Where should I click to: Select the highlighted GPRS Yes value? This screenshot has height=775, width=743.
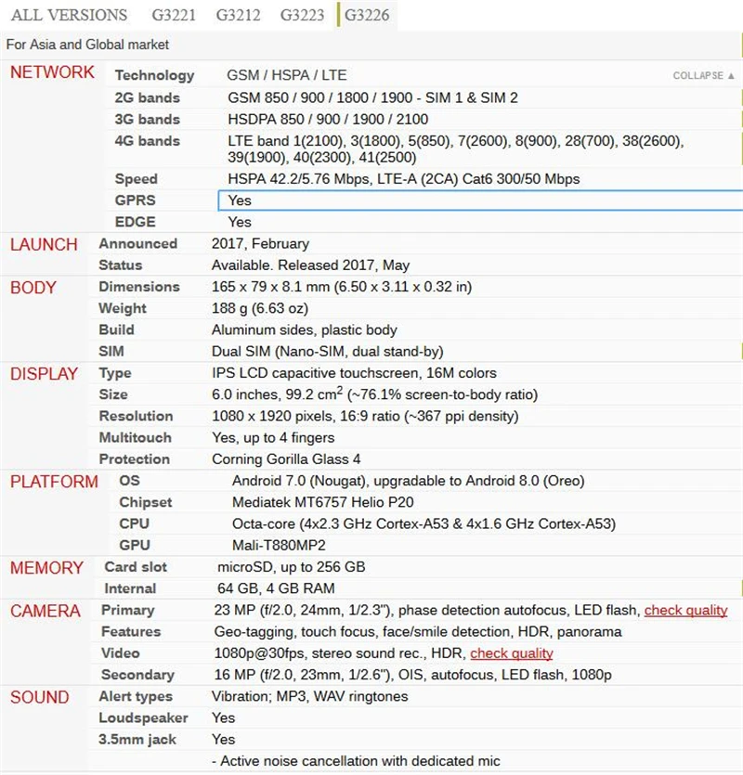(480, 200)
